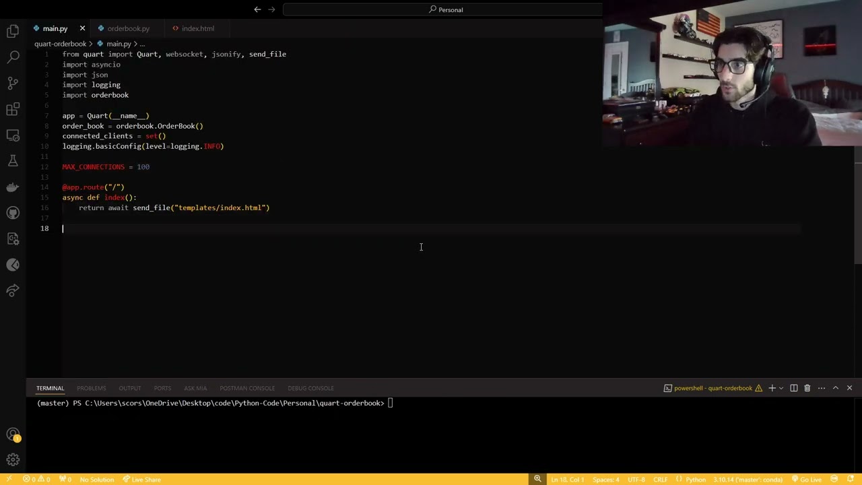
Task: Go forward with the navigation arrow
Action: click(271, 9)
